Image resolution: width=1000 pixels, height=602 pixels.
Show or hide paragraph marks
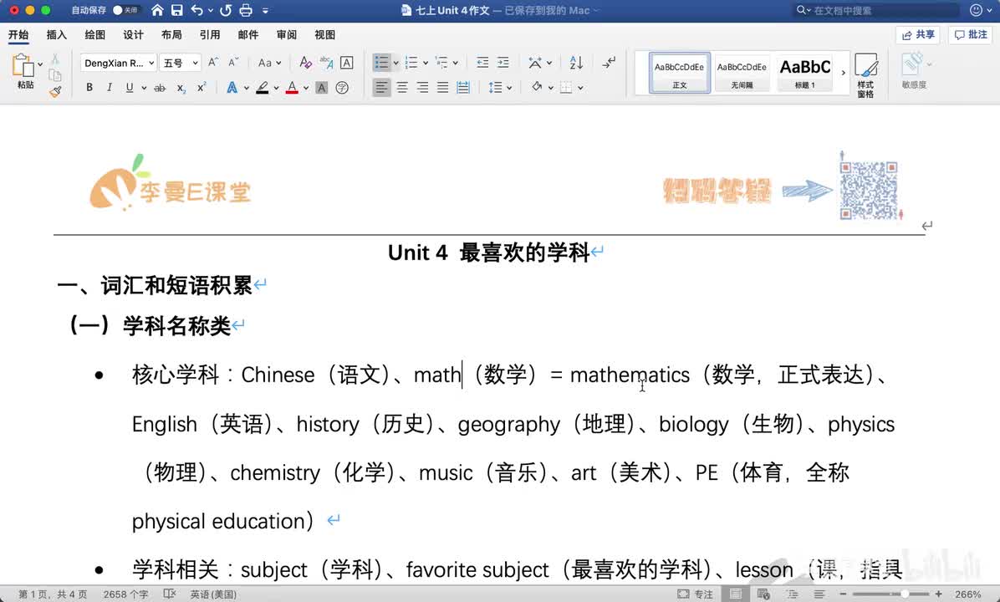click(609, 63)
